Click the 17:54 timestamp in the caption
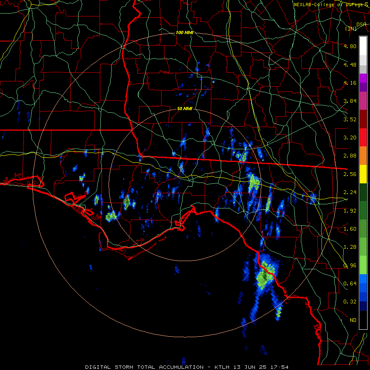This screenshot has height=370, width=370. [280, 367]
